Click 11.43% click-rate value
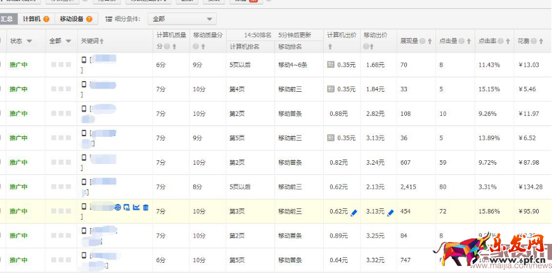This screenshot has width=552, height=273. (x=489, y=65)
